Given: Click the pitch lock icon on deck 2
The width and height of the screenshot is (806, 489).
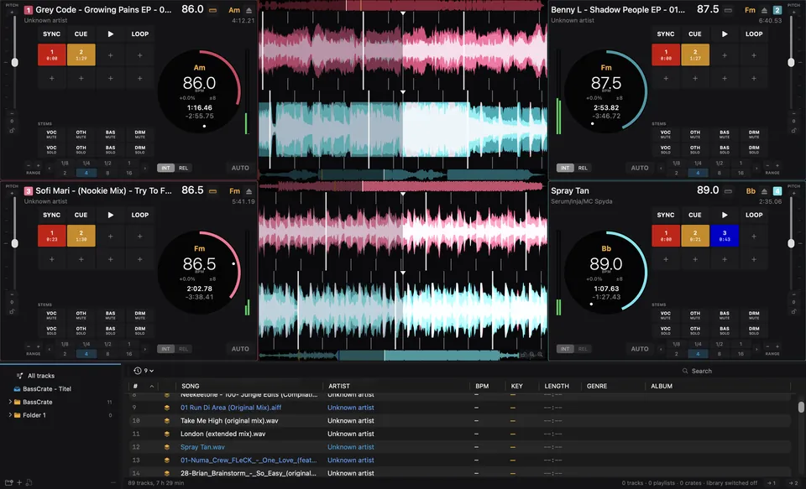Looking at the screenshot, I should 794,131.
